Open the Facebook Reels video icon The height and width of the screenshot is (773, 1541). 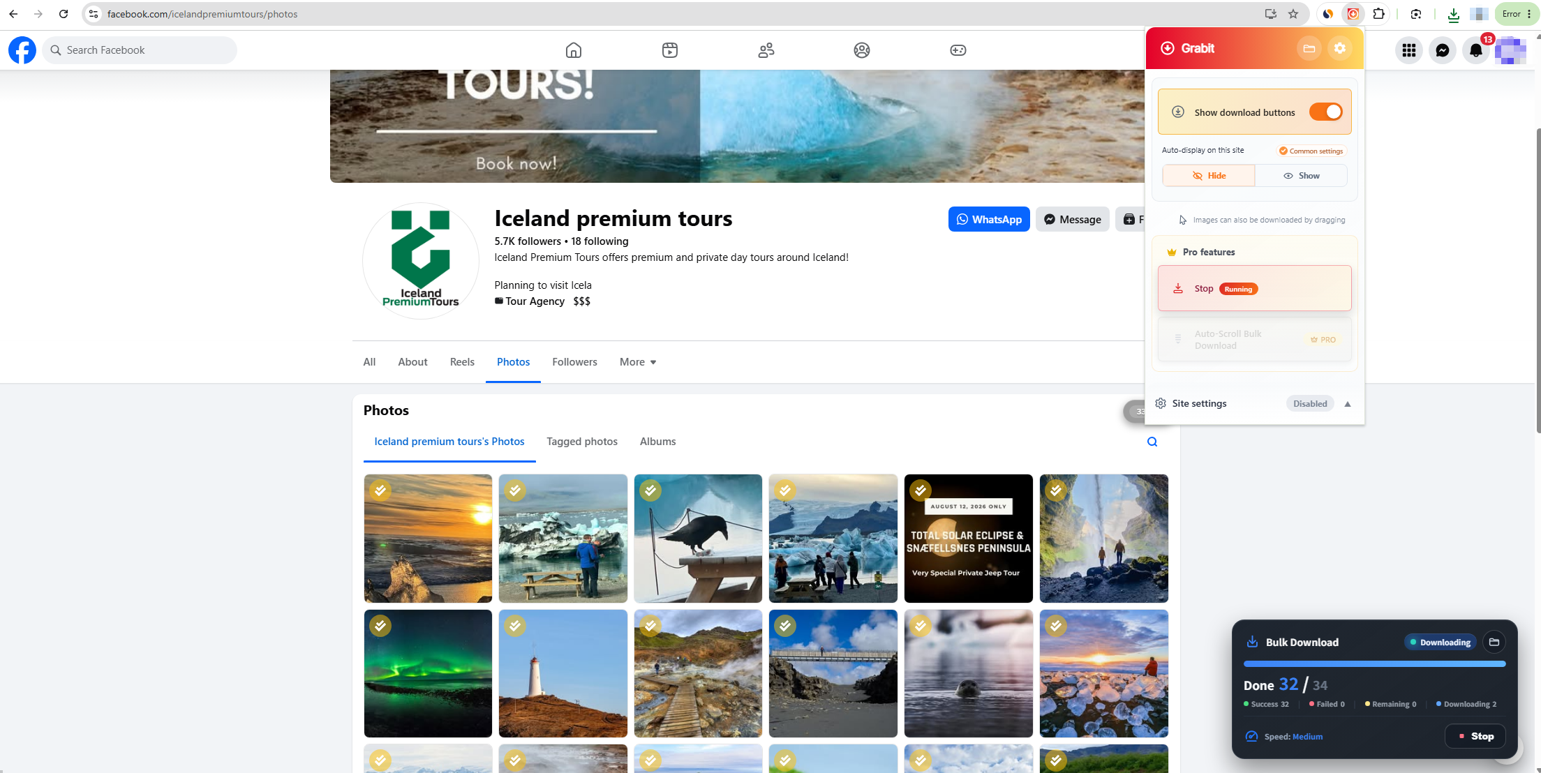670,50
